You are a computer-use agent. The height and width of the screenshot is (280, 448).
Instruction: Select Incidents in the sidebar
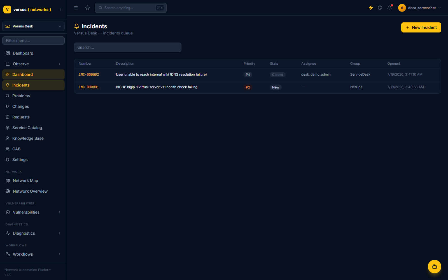click(33, 85)
